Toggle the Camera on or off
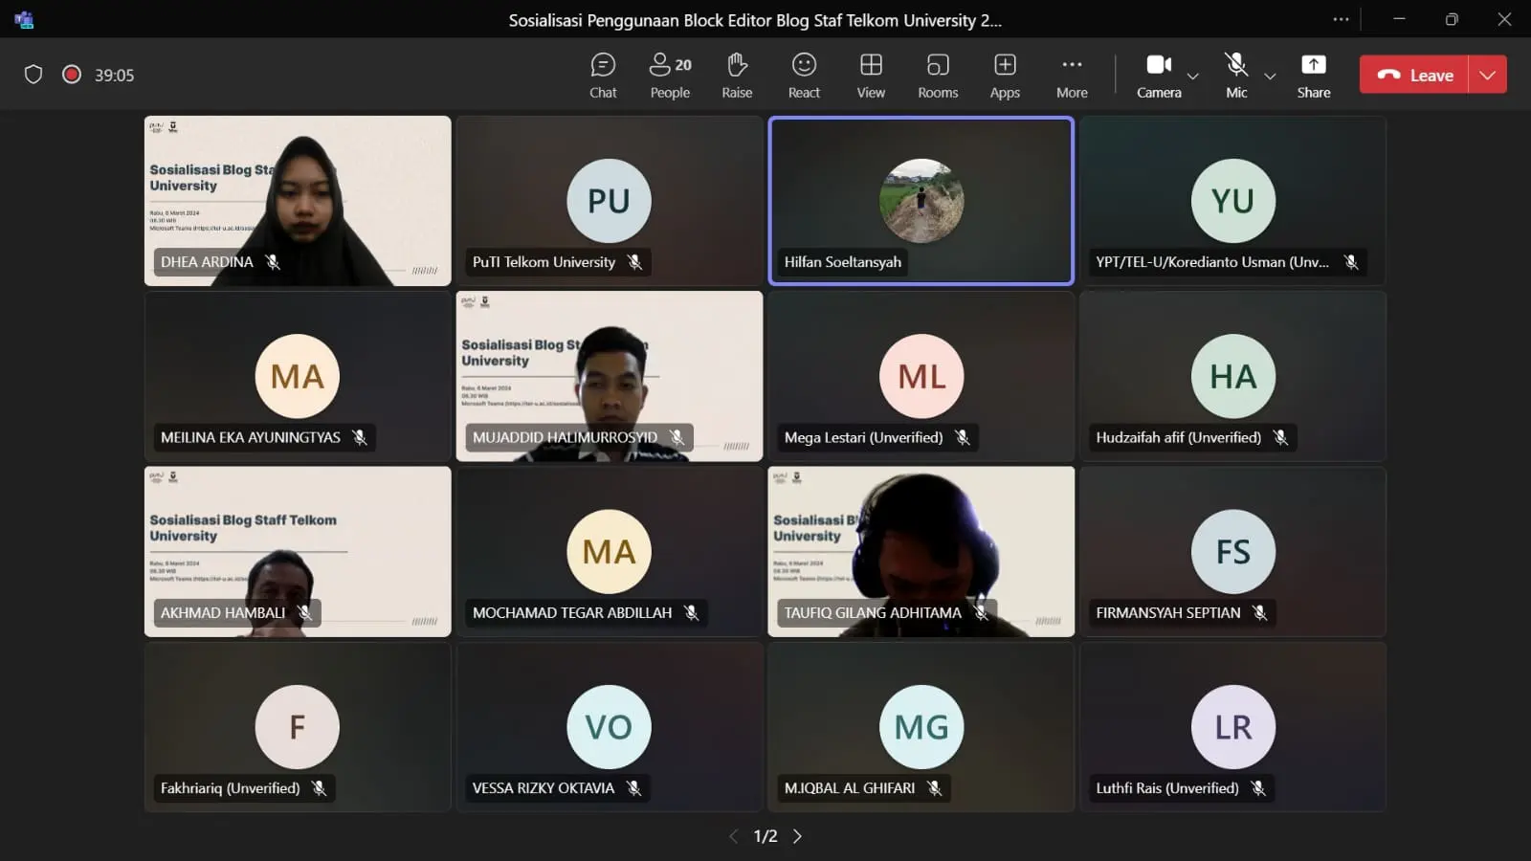The image size is (1531, 861). pyautogui.click(x=1159, y=76)
